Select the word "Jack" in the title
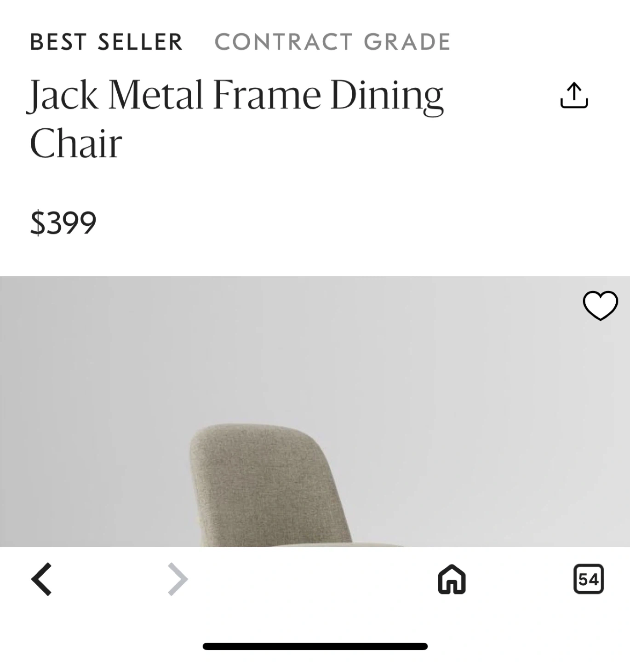The height and width of the screenshot is (662, 630). (x=63, y=96)
